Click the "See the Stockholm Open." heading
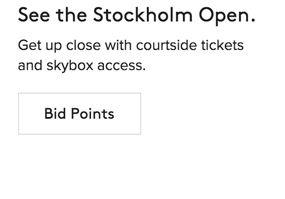The width and height of the screenshot is (285, 199). pyautogui.click(x=136, y=16)
